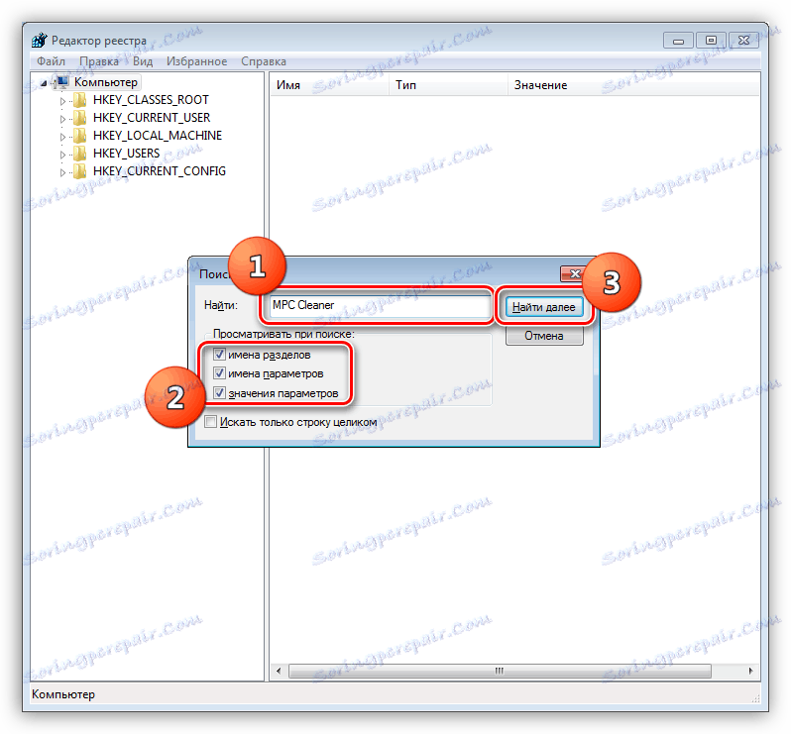791x734 pixels.
Task: Click the HKEY_CURRENT_CONFIG folder icon
Action: tap(79, 171)
